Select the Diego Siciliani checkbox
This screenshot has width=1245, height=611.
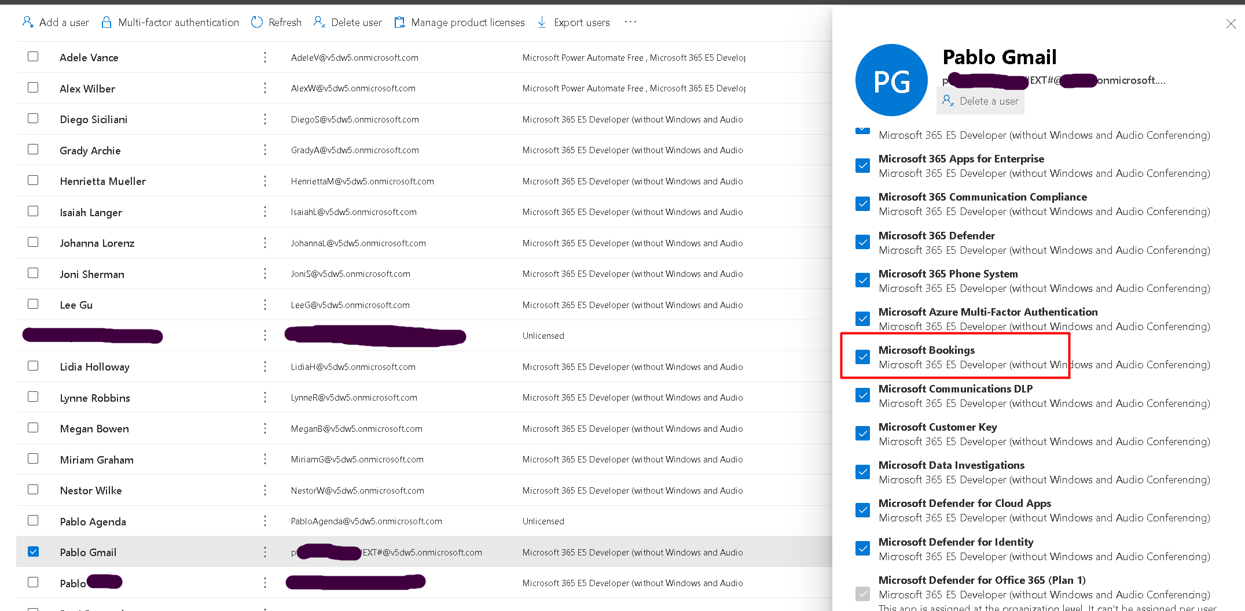tap(33, 118)
